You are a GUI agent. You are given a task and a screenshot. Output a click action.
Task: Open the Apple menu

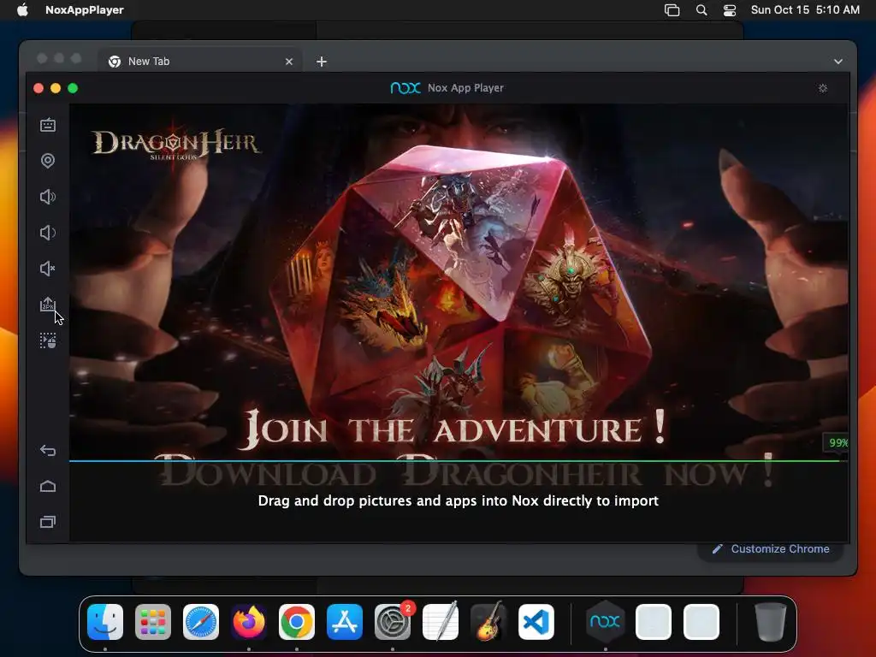[22, 10]
